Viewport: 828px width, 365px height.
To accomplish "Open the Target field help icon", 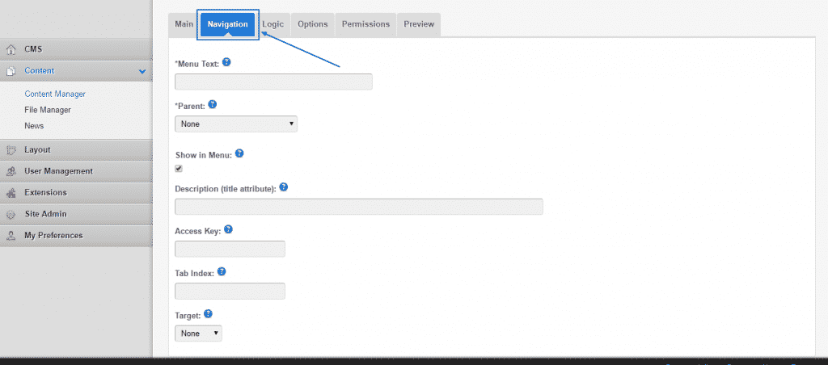I will tap(208, 314).
